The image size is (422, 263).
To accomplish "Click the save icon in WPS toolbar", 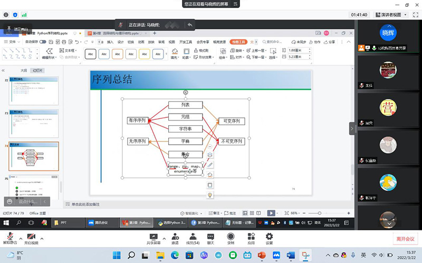I will [x=51, y=42].
